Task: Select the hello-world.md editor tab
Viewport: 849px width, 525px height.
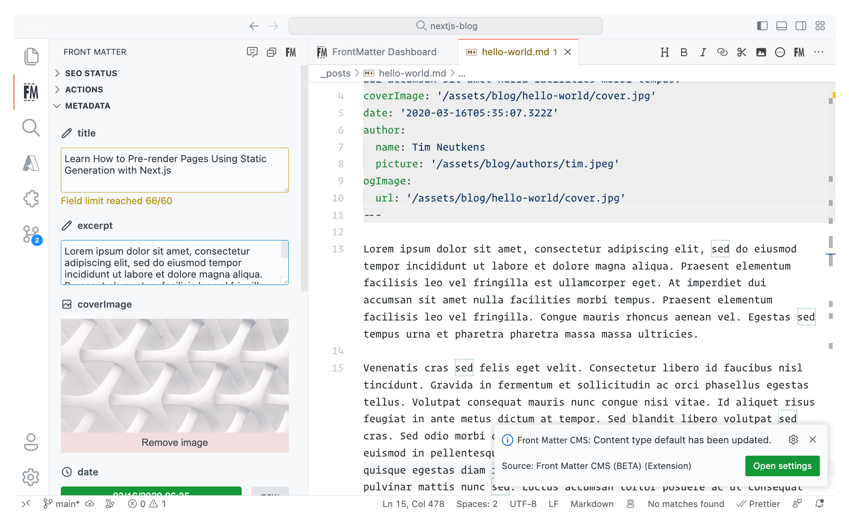Action: [x=515, y=51]
